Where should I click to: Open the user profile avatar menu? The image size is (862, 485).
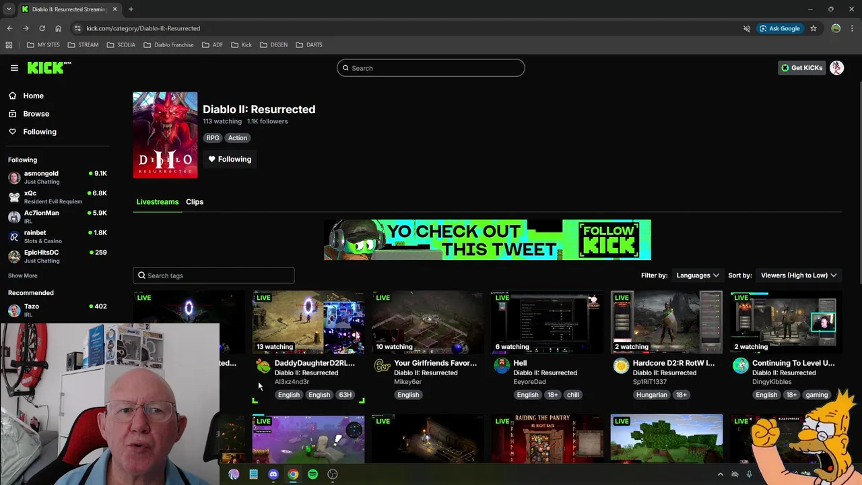[836, 68]
